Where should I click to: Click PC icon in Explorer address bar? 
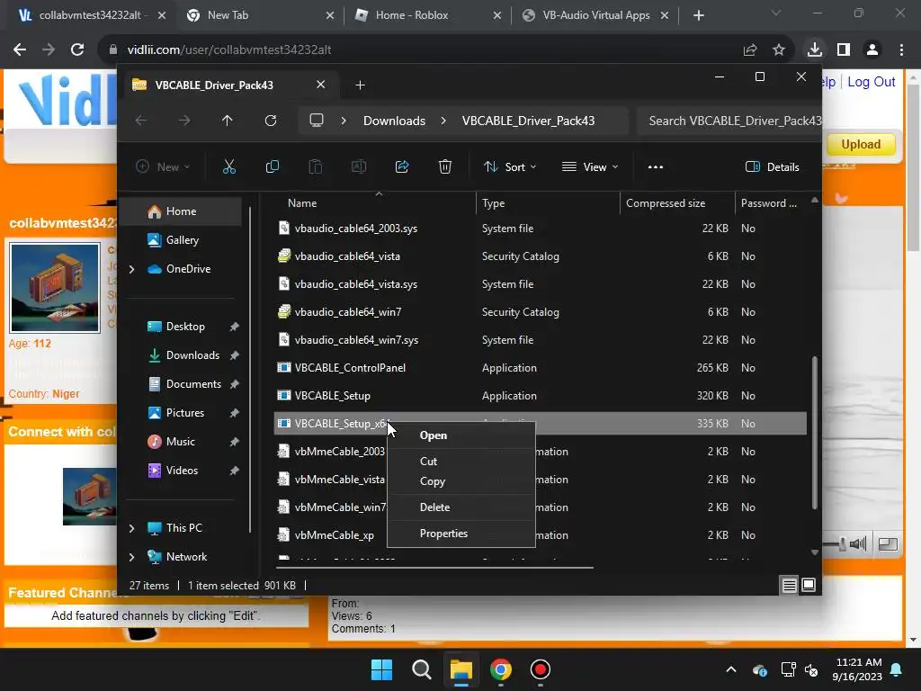(x=317, y=121)
